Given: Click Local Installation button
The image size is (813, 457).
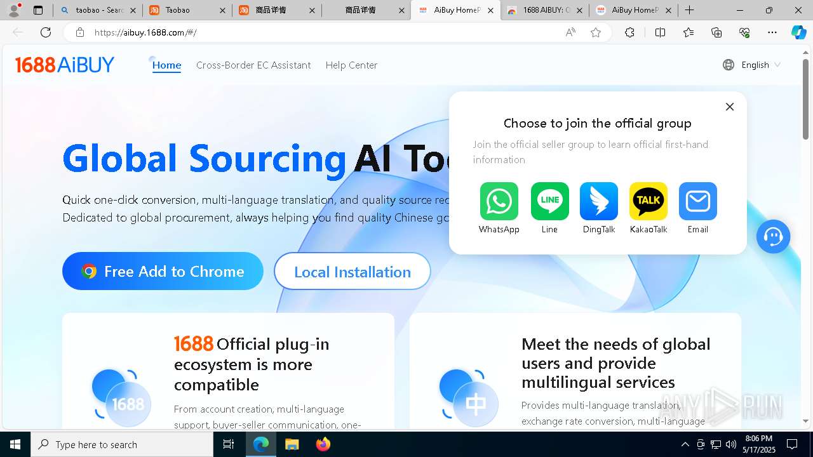Looking at the screenshot, I should 353,271.
